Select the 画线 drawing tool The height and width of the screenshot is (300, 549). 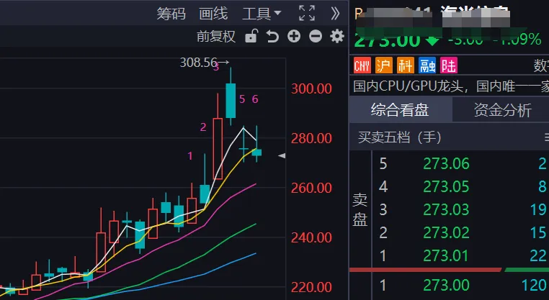pyautogui.click(x=213, y=14)
